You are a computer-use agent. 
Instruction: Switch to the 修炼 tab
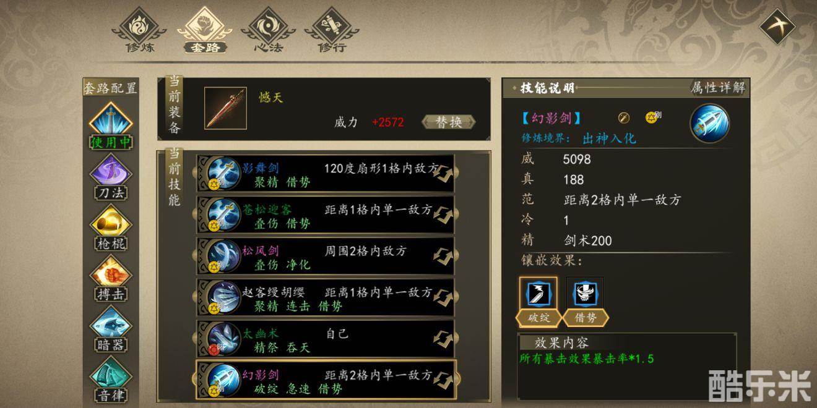click(x=140, y=31)
